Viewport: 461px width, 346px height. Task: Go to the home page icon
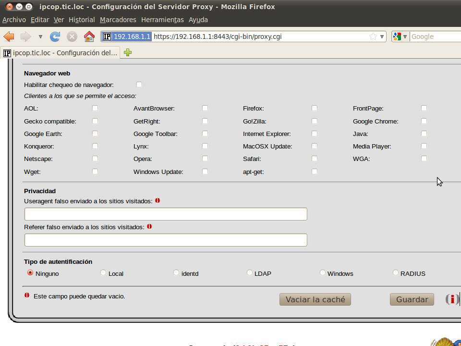pos(89,37)
